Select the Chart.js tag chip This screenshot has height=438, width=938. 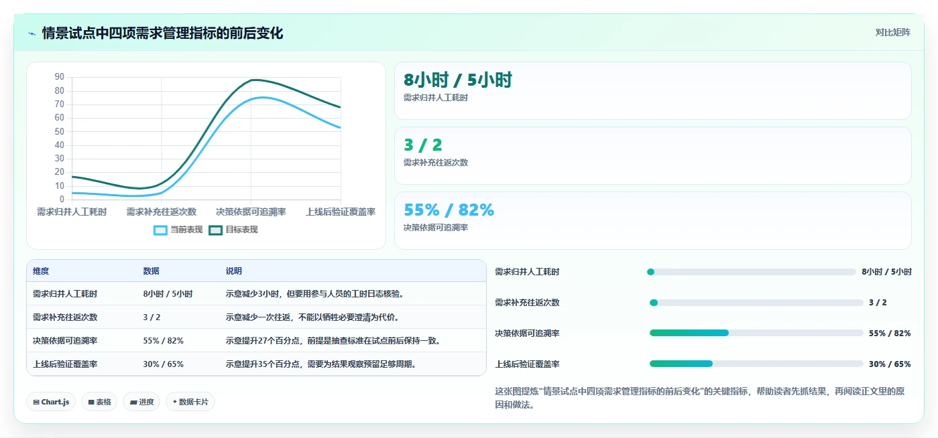pos(51,402)
